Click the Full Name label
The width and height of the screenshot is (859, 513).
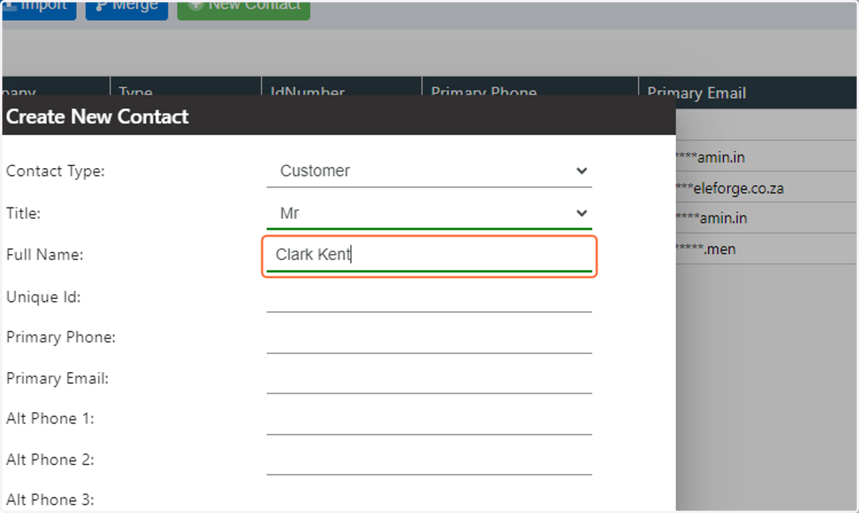click(44, 255)
